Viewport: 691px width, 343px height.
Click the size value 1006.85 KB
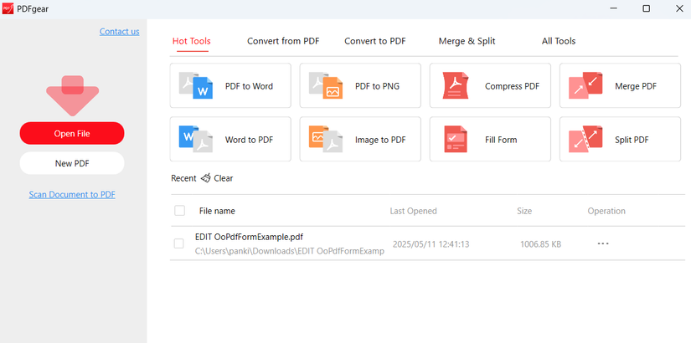(540, 243)
